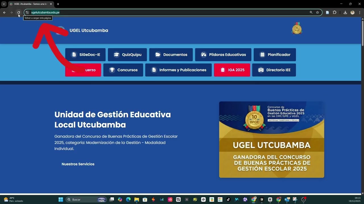Screen dimensions: 364x204
Task: Click the 10 BPGE medal in header
Action: (297, 28)
